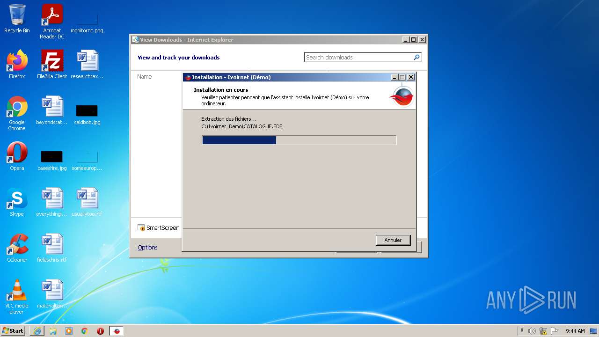Image resolution: width=599 pixels, height=337 pixels.
Task: Switch to Ivoirnet installer taskbar button
Action: click(x=117, y=331)
